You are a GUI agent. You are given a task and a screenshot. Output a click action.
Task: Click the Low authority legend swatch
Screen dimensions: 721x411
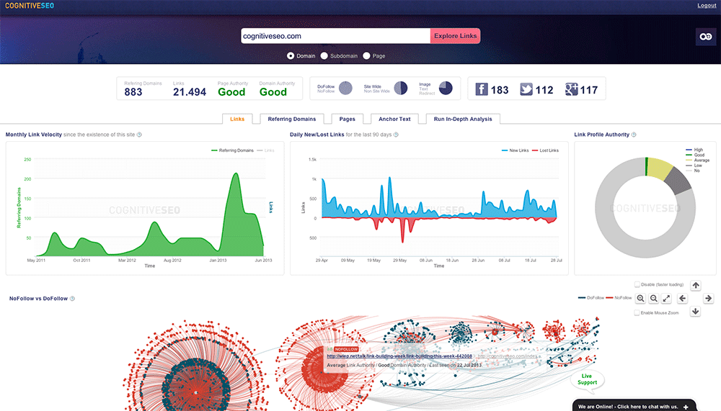coord(689,166)
